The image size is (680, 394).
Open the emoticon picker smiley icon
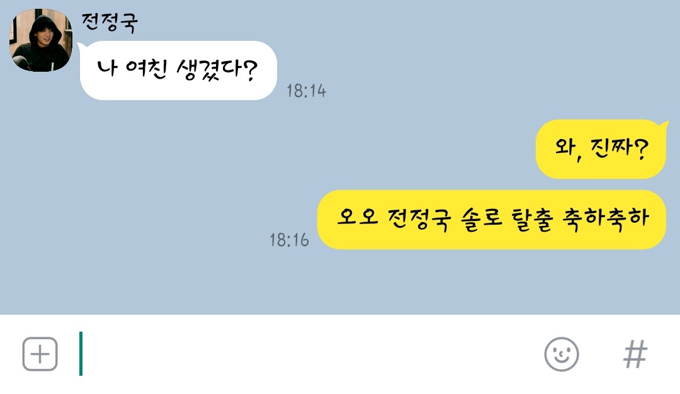[561, 354]
